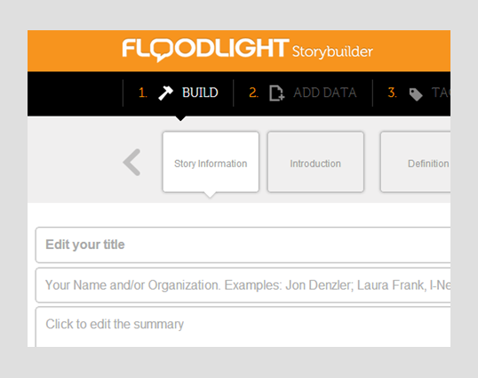Click the Name and/or Organization field
This screenshot has width=478, height=378.
point(243,286)
